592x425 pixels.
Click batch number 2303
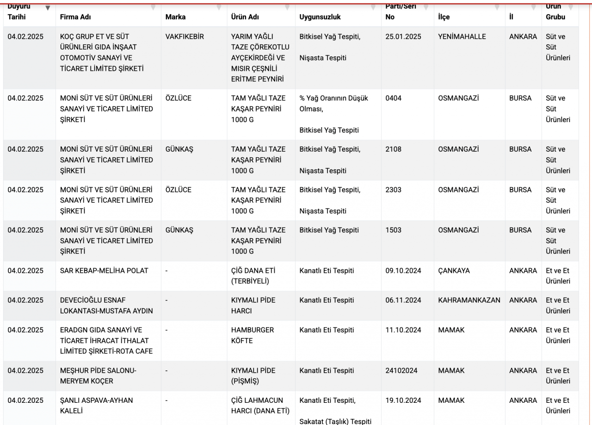[393, 190]
